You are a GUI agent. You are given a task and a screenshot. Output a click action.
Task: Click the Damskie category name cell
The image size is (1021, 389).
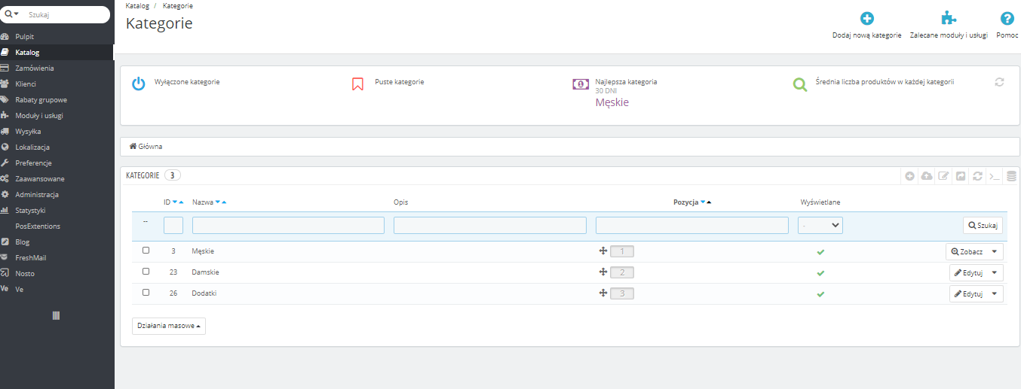[205, 272]
